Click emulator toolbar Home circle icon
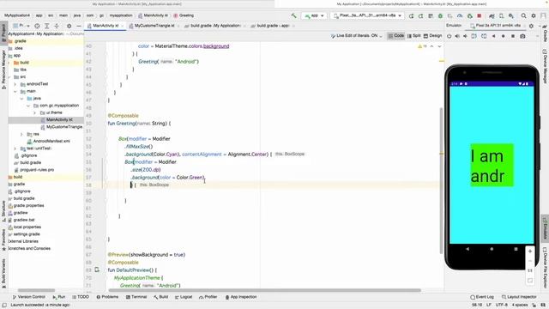This screenshot has height=309, width=549. point(504,36)
